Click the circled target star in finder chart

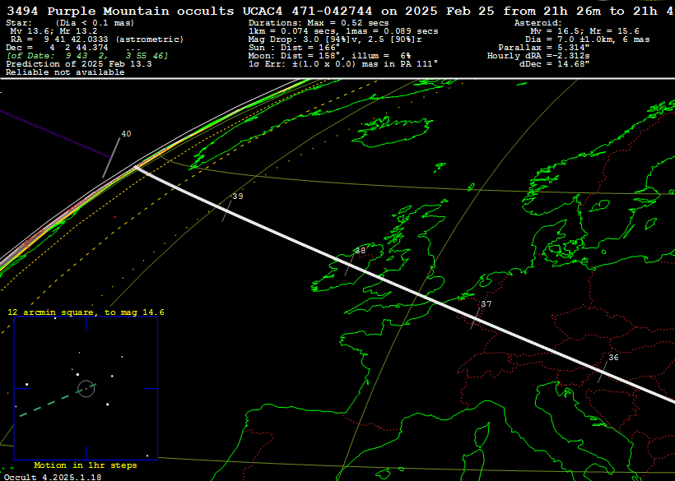pos(86,388)
